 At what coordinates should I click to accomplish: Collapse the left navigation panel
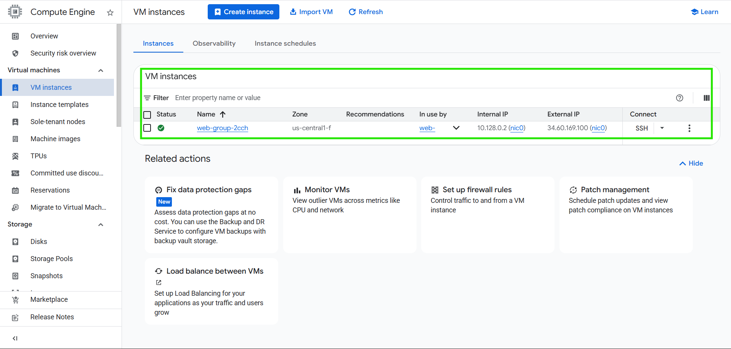(15, 338)
